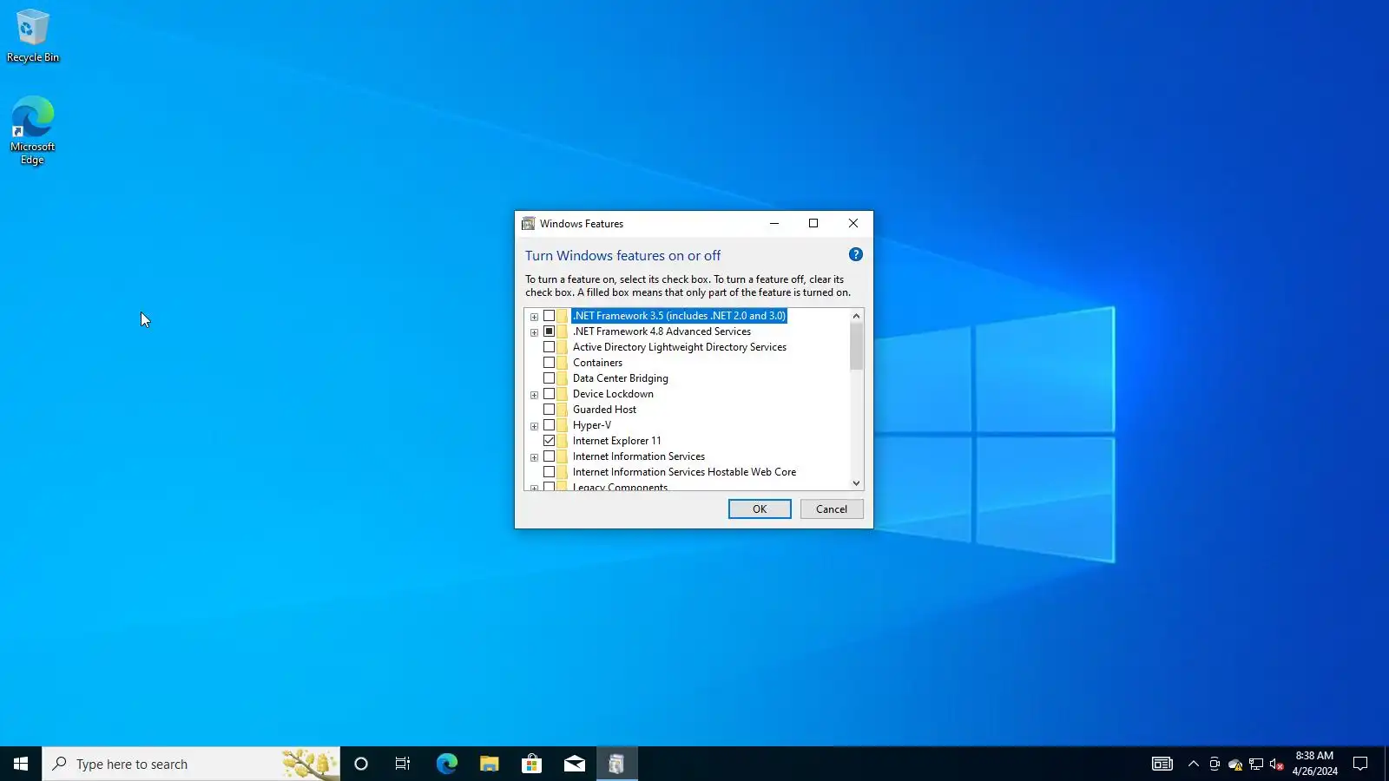Viewport: 1389px width, 781px height.
Task: Select the highlighted ".NET Framework 3.5" row label
Action: pyautogui.click(x=679, y=316)
